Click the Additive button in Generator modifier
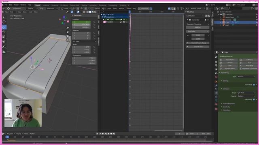Viewport: 259px width, 145px height. pos(198,27)
